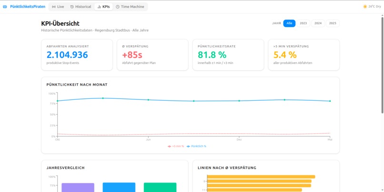Click the Mai data point on punctuality line
This screenshot has width=384, height=192.
[x=330, y=101]
